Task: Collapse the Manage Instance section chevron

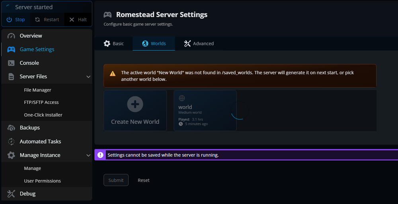Action: pos(88,155)
